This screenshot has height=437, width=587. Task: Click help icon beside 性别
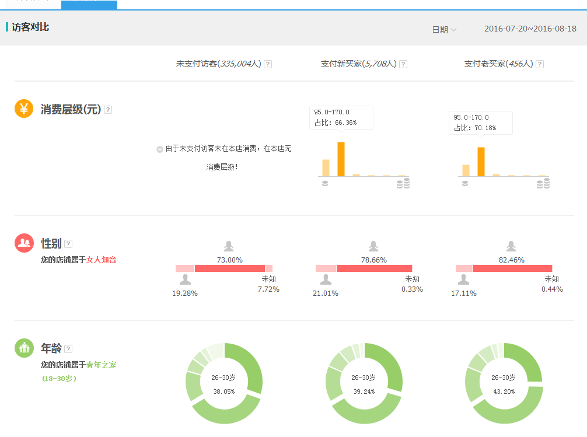pyautogui.click(x=68, y=244)
